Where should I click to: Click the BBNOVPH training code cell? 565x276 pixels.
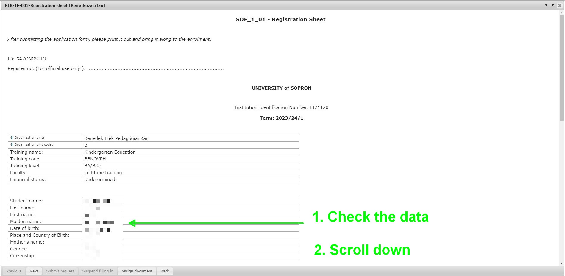pos(95,159)
